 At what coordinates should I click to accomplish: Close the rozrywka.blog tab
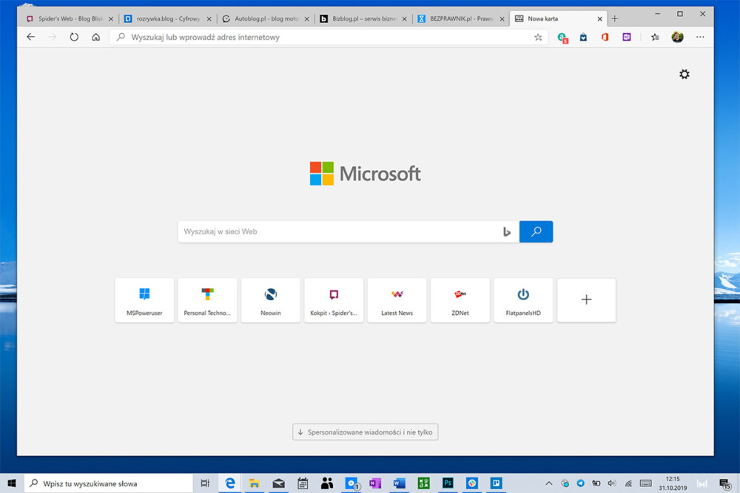click(209, 19)
